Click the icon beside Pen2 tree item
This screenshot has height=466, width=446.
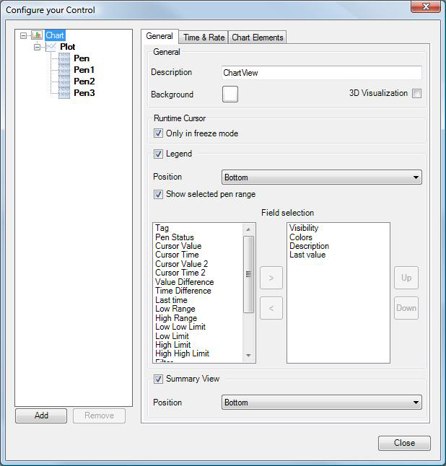coord(64,82)
